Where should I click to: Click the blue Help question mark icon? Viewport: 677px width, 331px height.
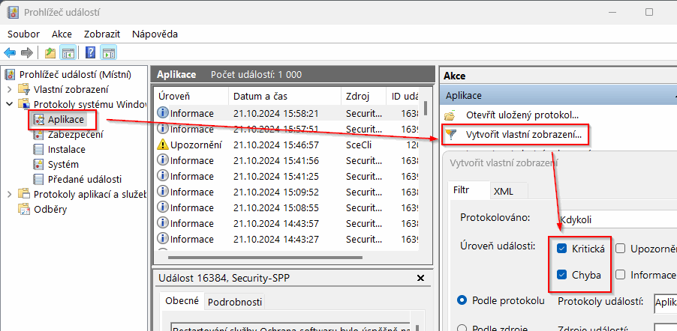point(90,52)
